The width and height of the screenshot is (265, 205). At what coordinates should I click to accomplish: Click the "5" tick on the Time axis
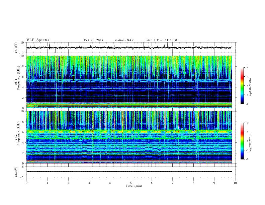[x=131, y=183]
